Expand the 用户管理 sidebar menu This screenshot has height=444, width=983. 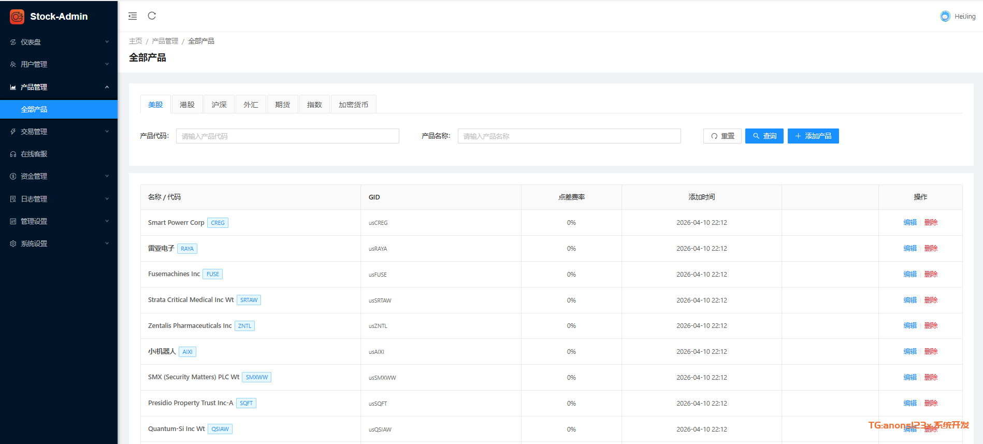click(x=59, y=64)
